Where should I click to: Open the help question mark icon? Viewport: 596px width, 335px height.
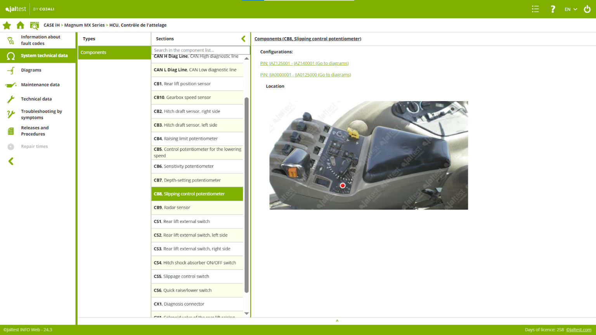pos(553,9)
